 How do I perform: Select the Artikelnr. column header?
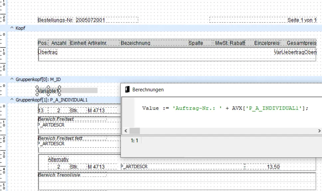(97, 43)
